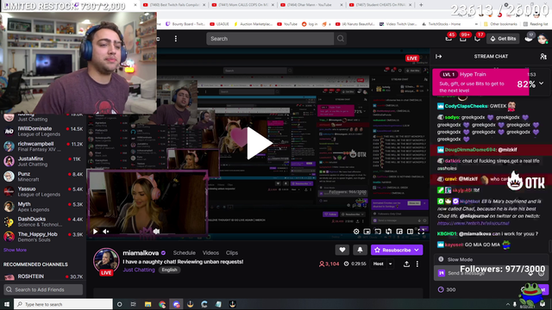The height and width of the screenshot is (310, 552).
Task: Click the Send a message chat field
Action: (491, 273)
